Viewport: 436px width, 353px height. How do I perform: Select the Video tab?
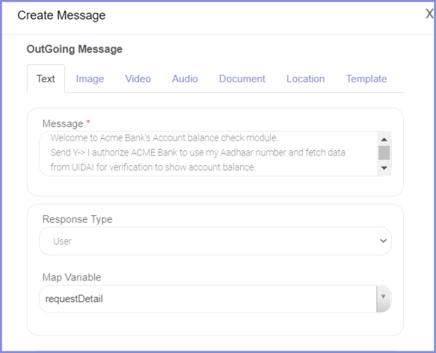(138, 79)
